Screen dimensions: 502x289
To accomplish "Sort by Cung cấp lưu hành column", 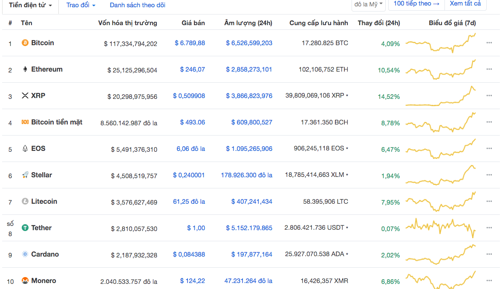I will click(x=319, y=23).
